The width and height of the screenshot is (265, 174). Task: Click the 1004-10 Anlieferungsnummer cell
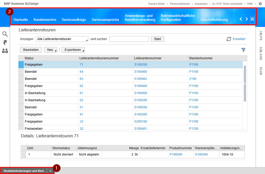[x=232, y=154]
